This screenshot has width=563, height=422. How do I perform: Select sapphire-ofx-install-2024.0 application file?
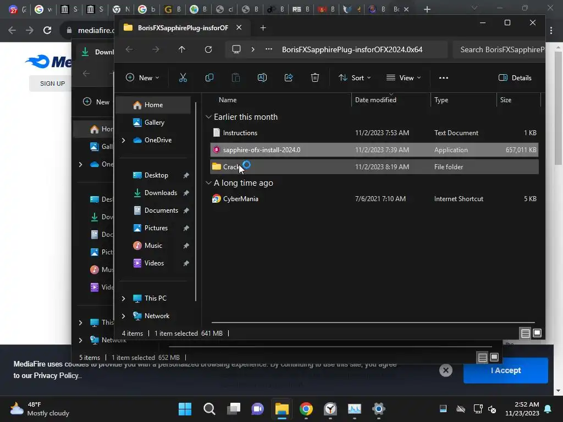[374, 149]
